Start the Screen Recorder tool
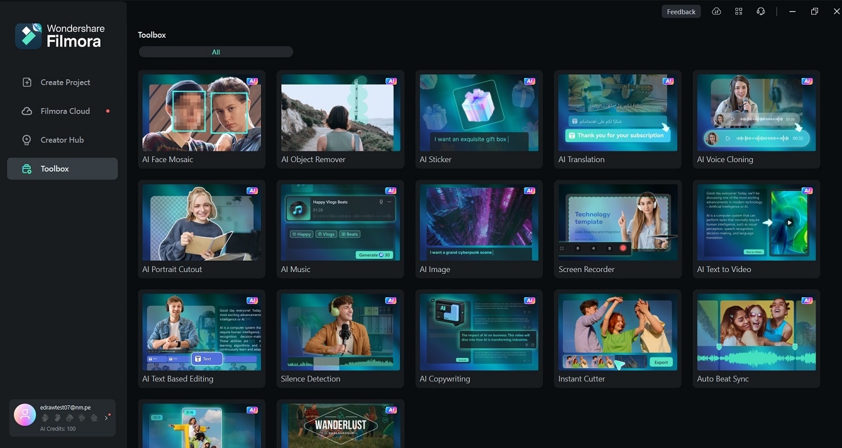The width and height of the screenshot is (842, 448). point(618,229)
